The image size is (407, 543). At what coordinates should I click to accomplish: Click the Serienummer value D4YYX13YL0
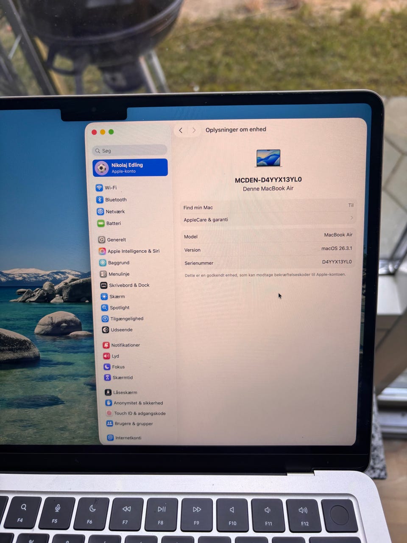pyautogui.click(x=337, y=262)
